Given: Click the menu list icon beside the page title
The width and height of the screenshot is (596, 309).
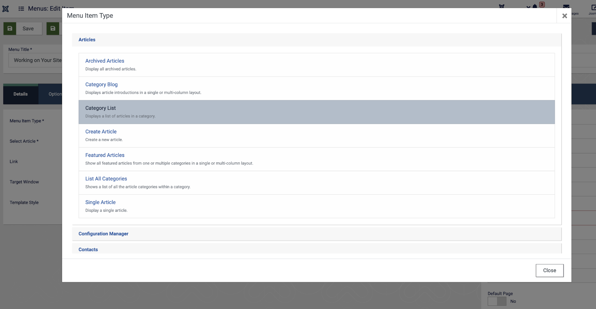Looking at the screenshot, I should (21, 9).
